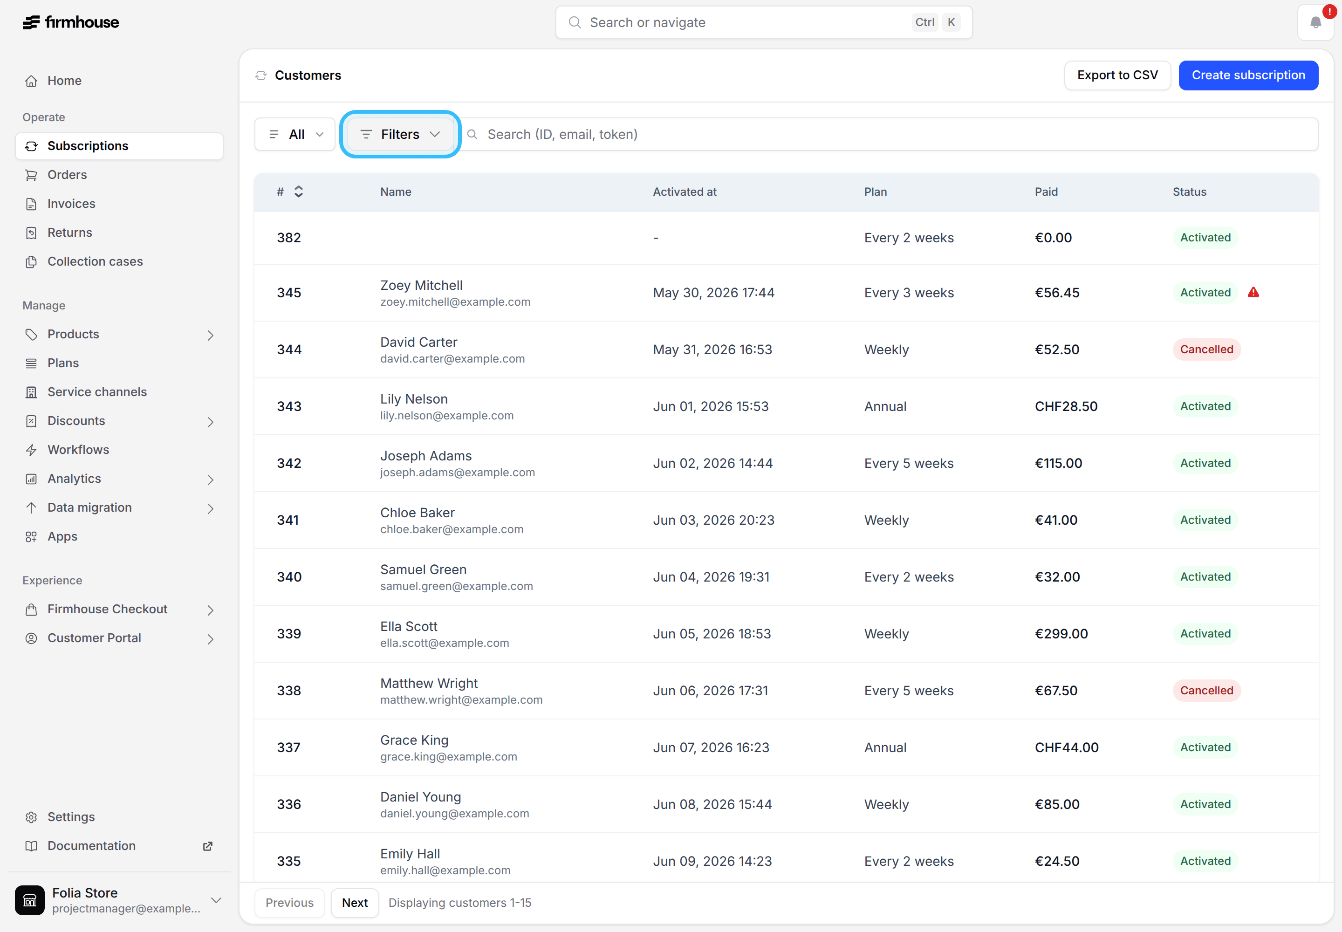Viewport: 1342px width, 932px height.
Task: Click the red warning icon on Zoey Mitchell row
Action: coord(1253,293)
